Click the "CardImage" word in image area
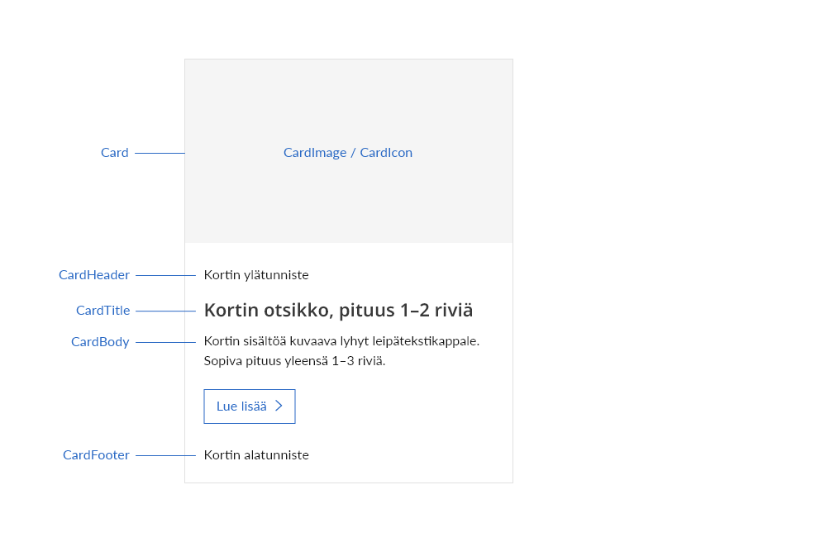 tap(315, 153)
